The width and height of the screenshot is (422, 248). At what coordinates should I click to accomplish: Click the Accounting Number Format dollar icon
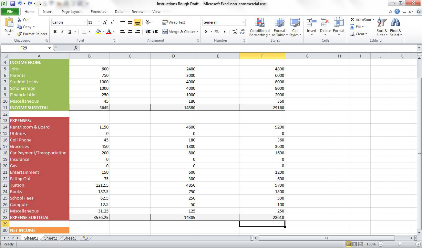(206, 32)
